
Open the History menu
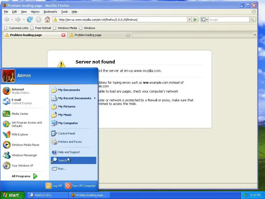coord(35,12)
